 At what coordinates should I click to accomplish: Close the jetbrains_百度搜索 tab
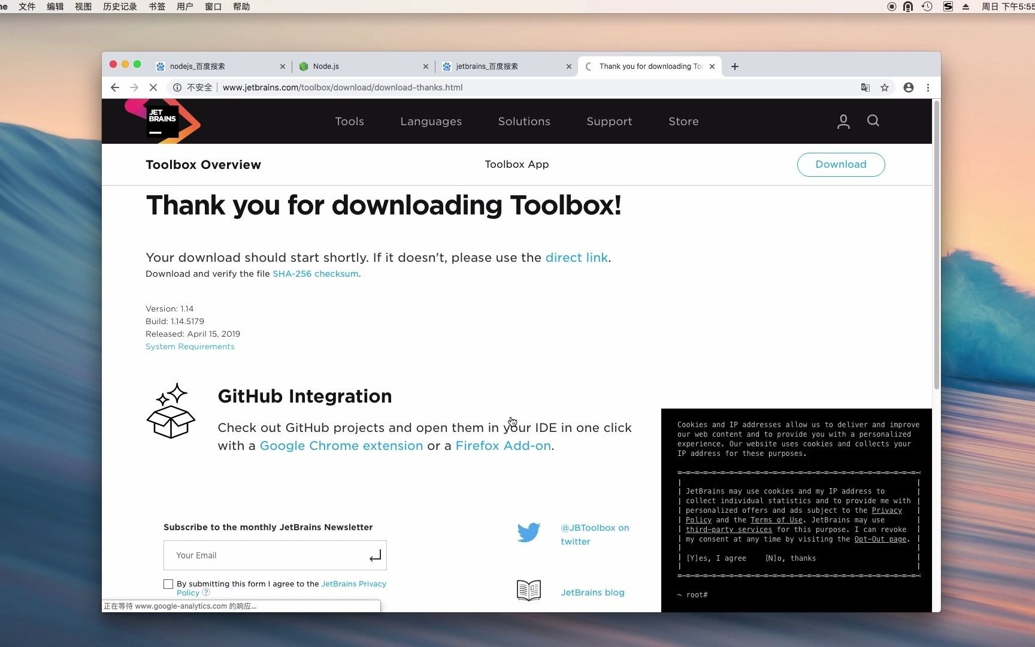[569, 66]
